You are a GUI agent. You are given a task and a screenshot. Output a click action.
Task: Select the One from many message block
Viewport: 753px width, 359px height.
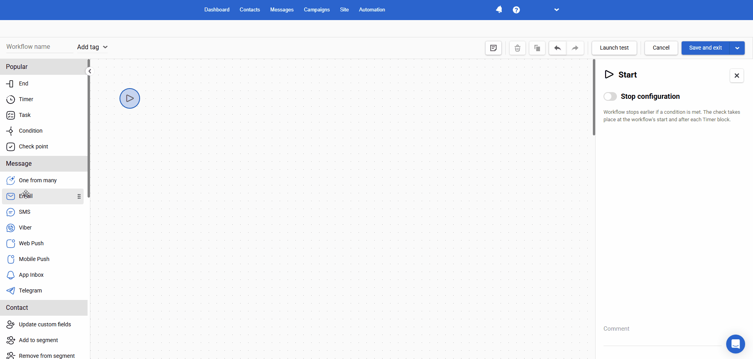(43, 180)
